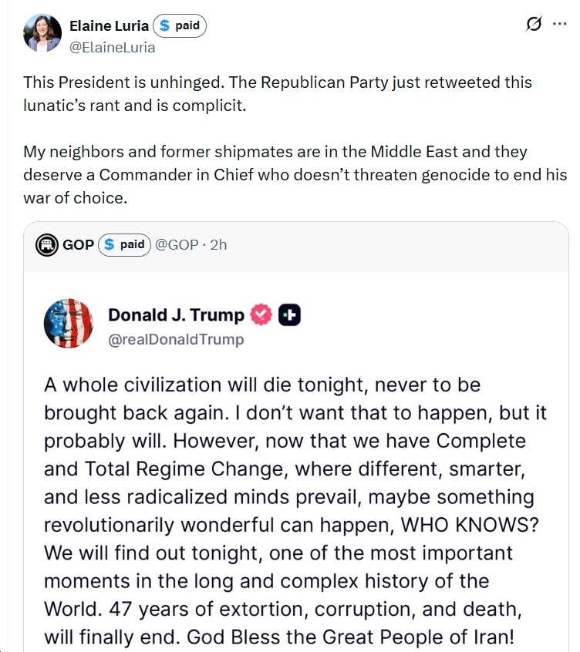
Task: Click the red verified checkmark badge
Action: click(261, 314)
